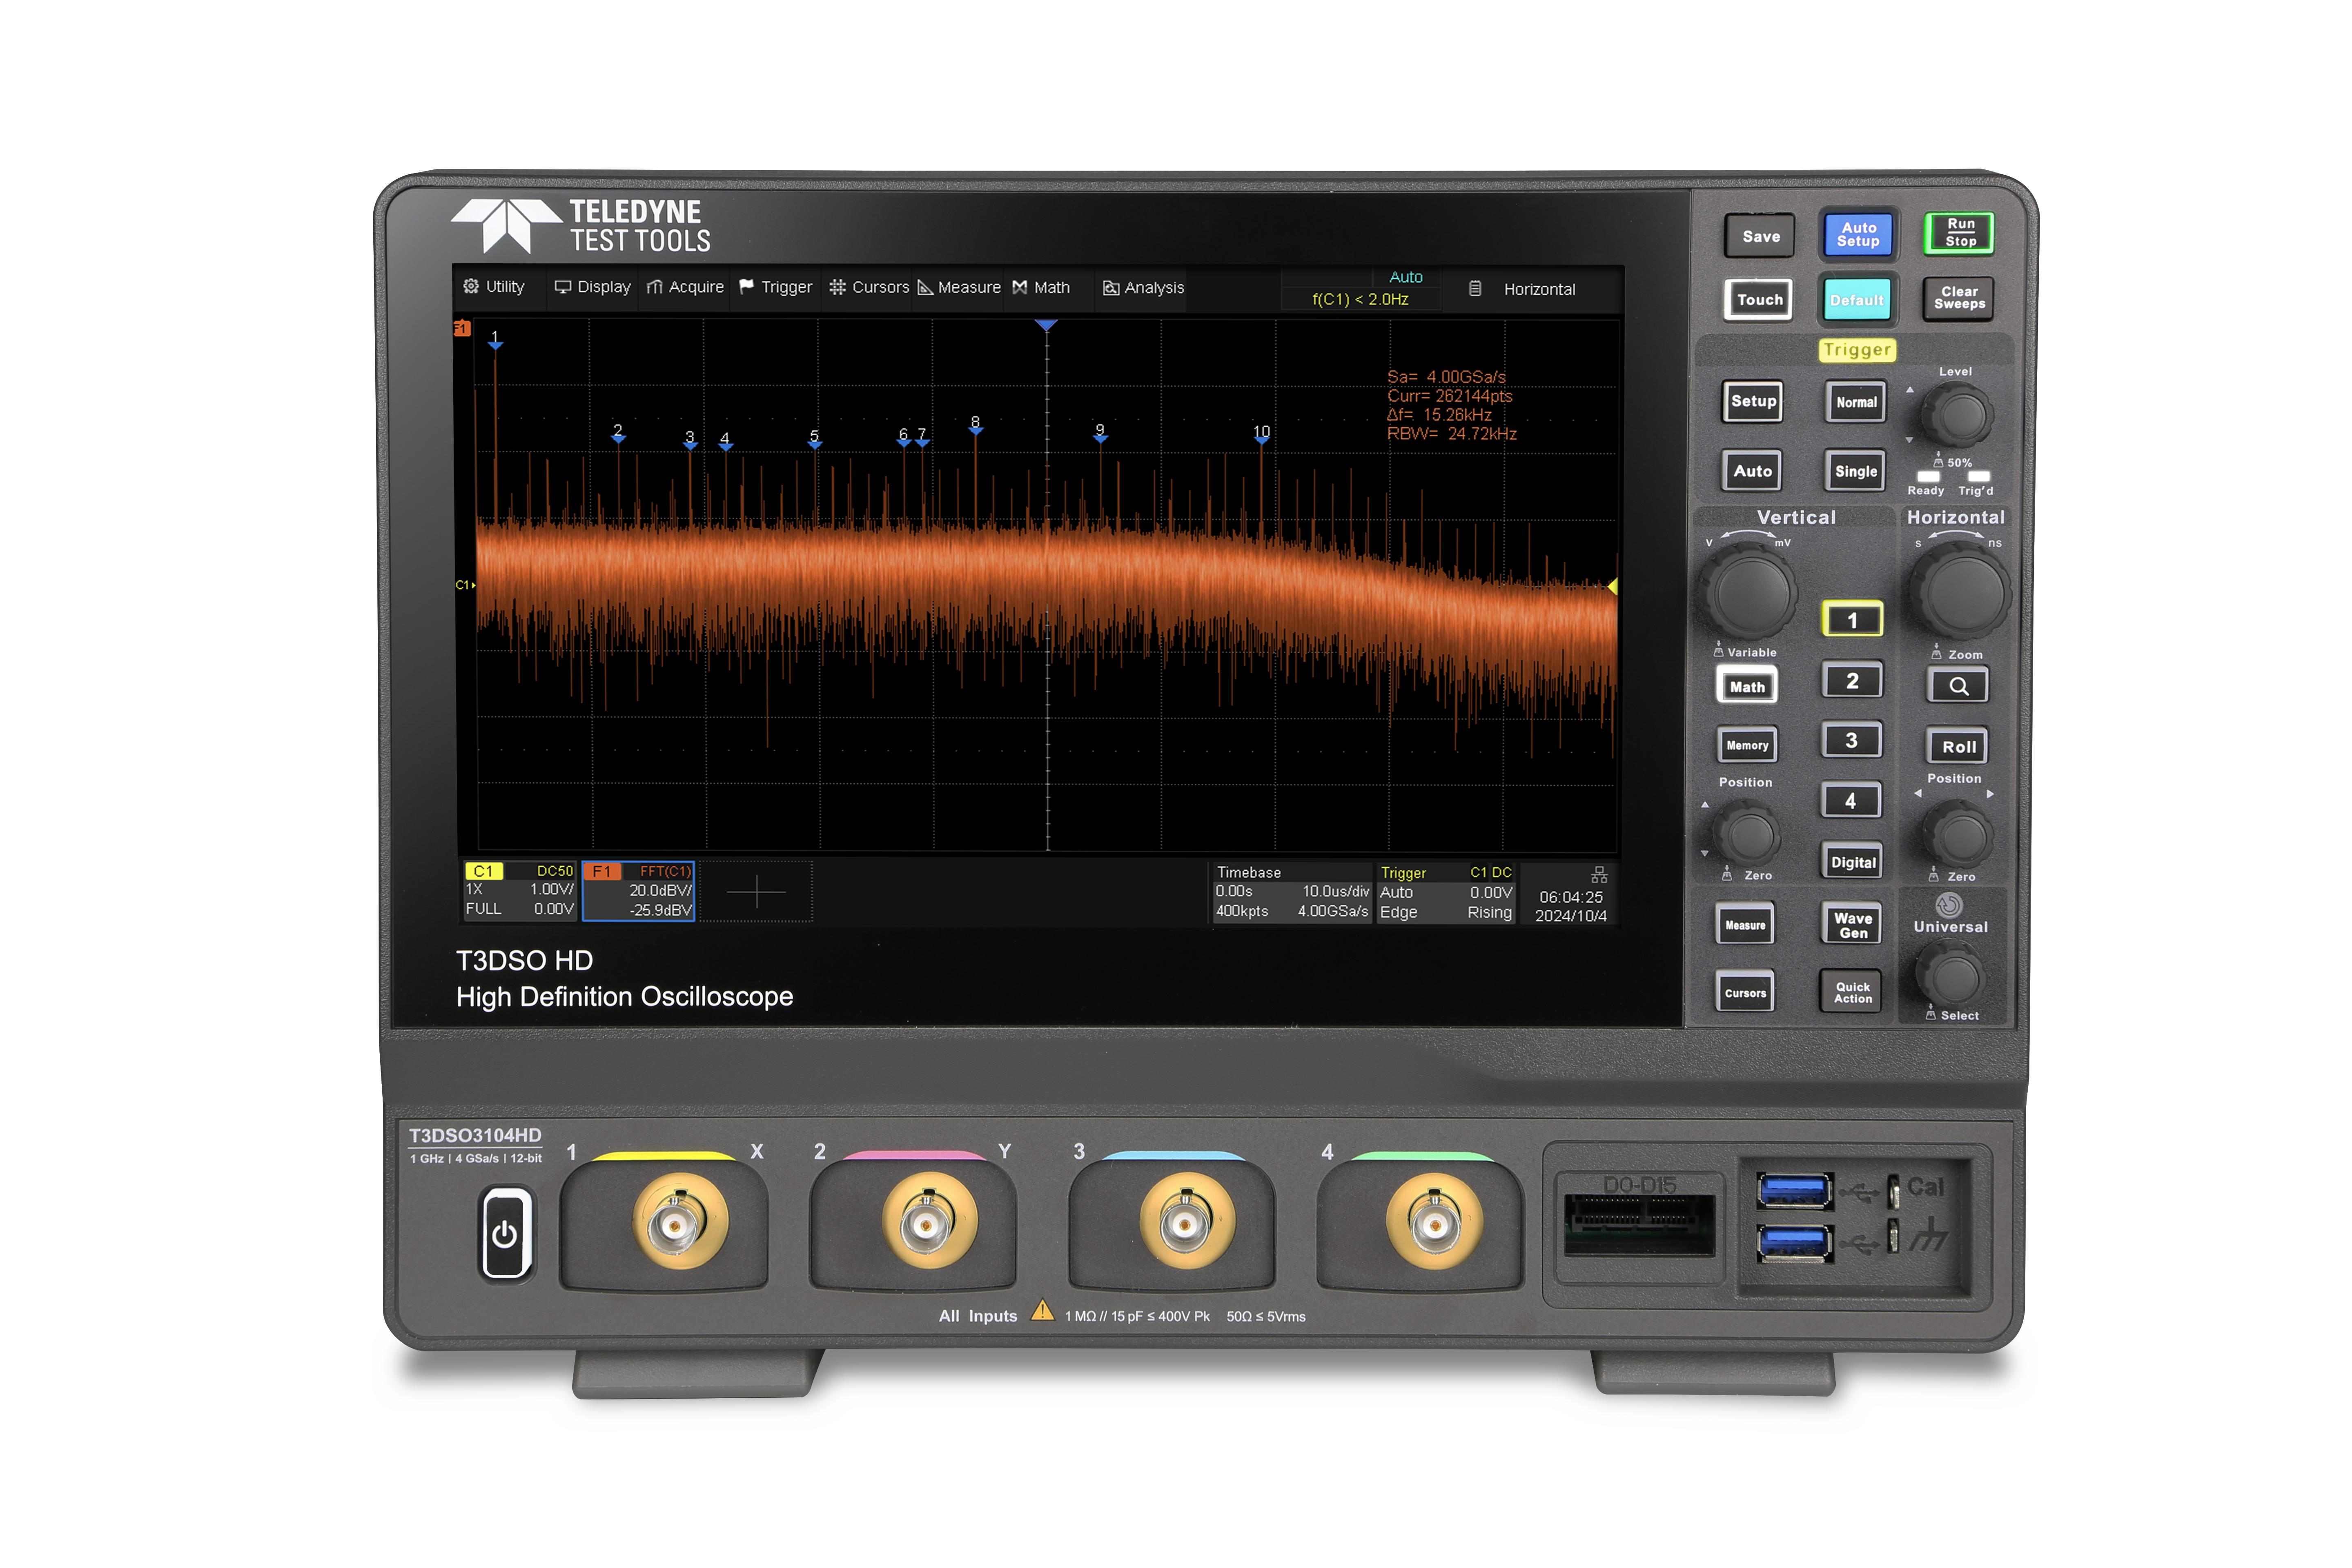The width and height of the screenshot is (2352, 1568).
Task: Open the Cursors menu on screen
Action: (869, 287)
